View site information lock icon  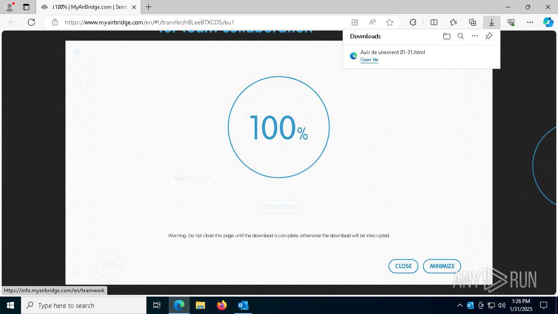coord(55,22)
